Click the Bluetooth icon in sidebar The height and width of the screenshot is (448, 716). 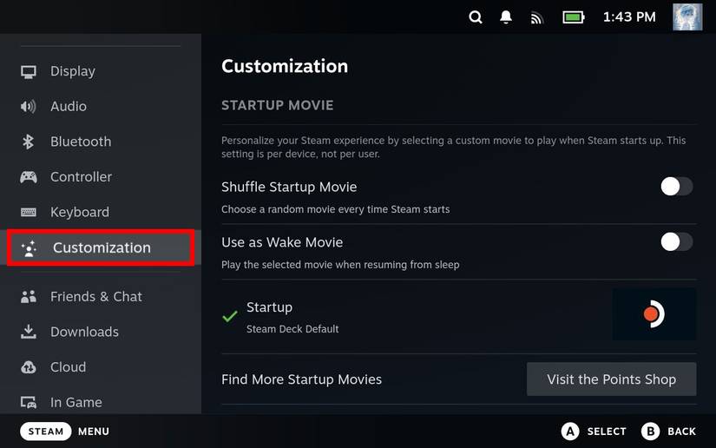point(29,142)
